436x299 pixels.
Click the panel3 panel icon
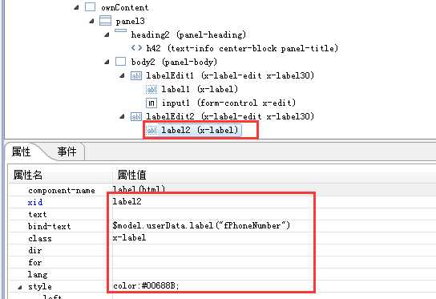105,21
